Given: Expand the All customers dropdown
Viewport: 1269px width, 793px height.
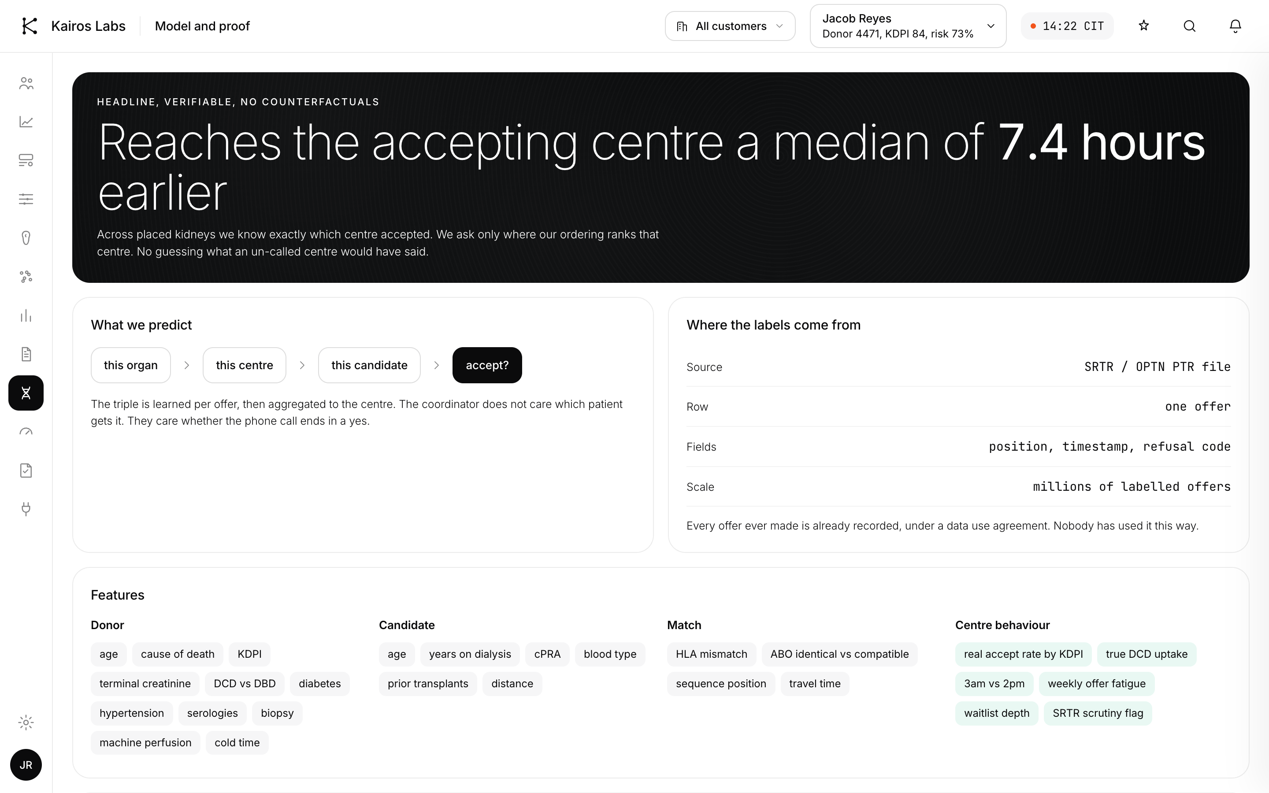Looking at the screenshot, I should coord(730,26).
